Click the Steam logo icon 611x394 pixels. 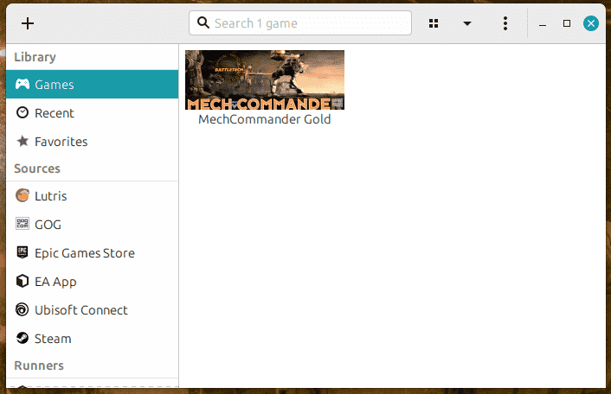click(x=23, y=338)
